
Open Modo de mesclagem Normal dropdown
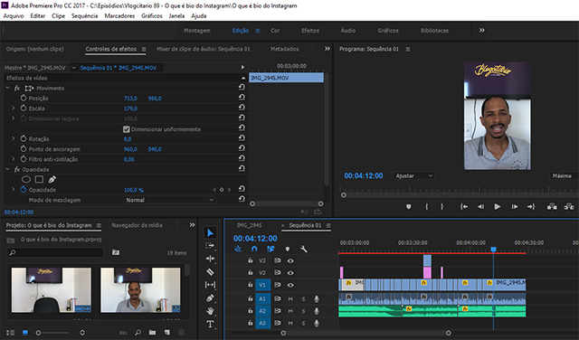[169, 200]
